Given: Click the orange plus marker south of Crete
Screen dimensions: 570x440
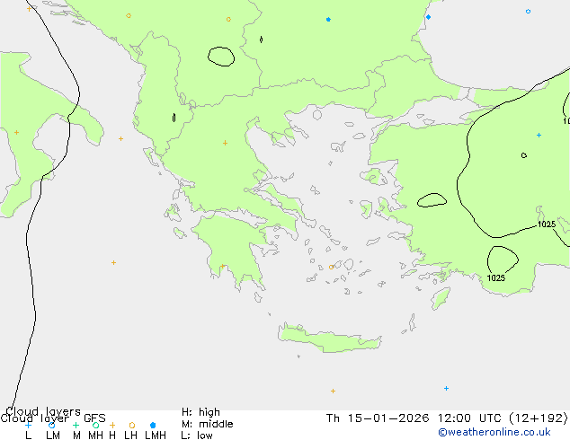Looking at the screenshot, I should (333, 391).
